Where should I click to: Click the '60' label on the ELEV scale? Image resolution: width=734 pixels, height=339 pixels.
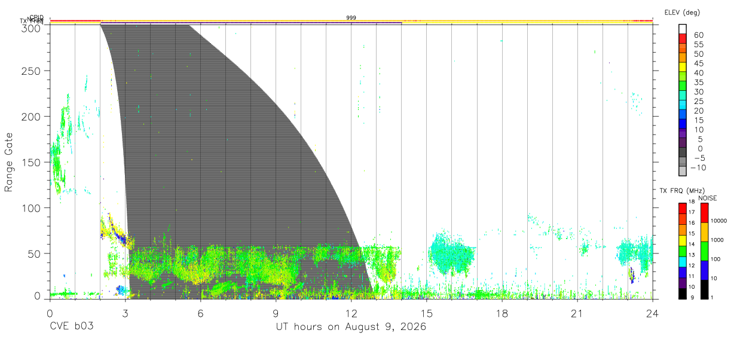(x=698, y=35)
